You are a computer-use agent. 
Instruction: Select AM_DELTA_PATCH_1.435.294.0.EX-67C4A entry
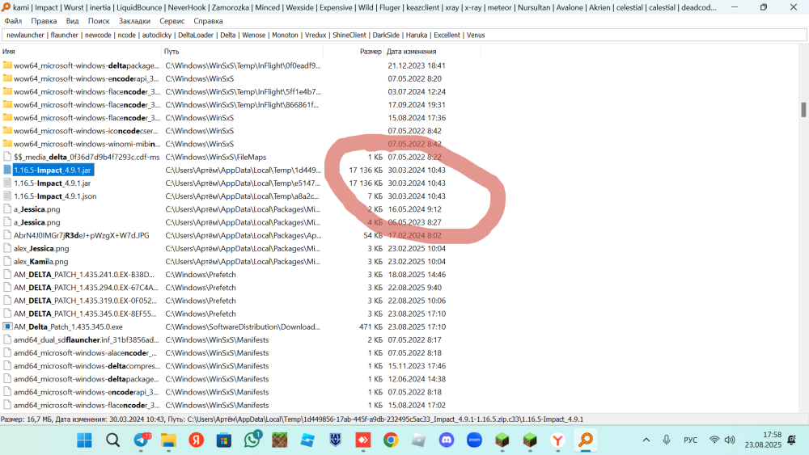pyautogui.click(x=86, y=288)
